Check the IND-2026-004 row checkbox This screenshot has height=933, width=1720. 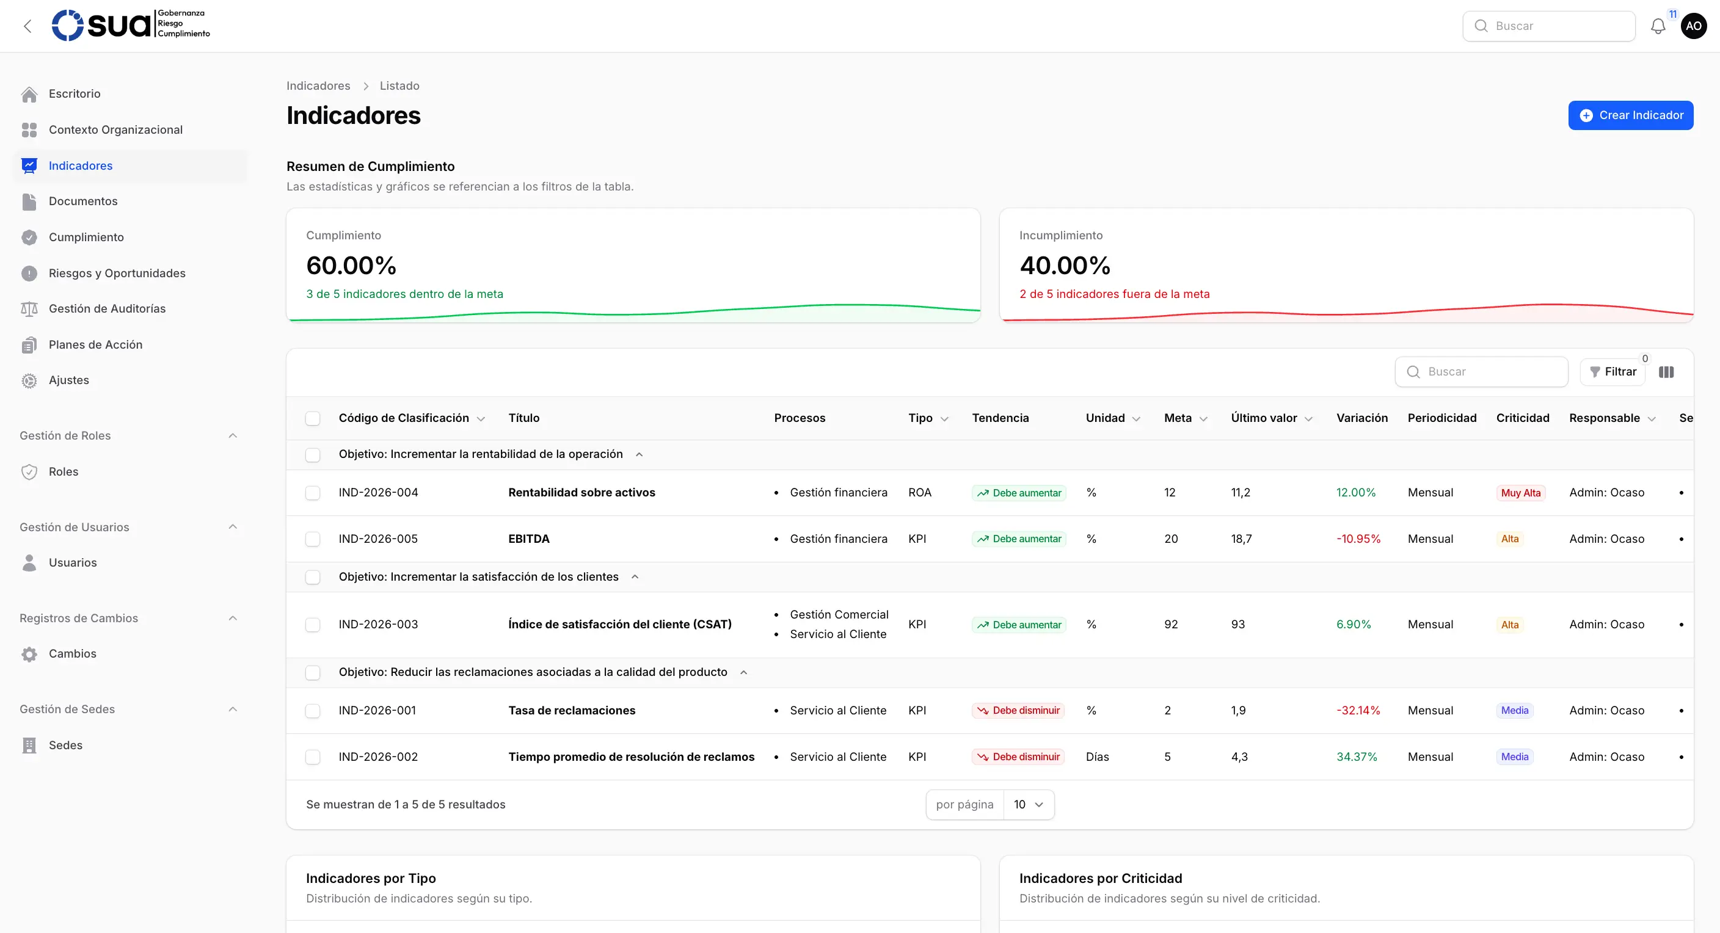point(313,493)
